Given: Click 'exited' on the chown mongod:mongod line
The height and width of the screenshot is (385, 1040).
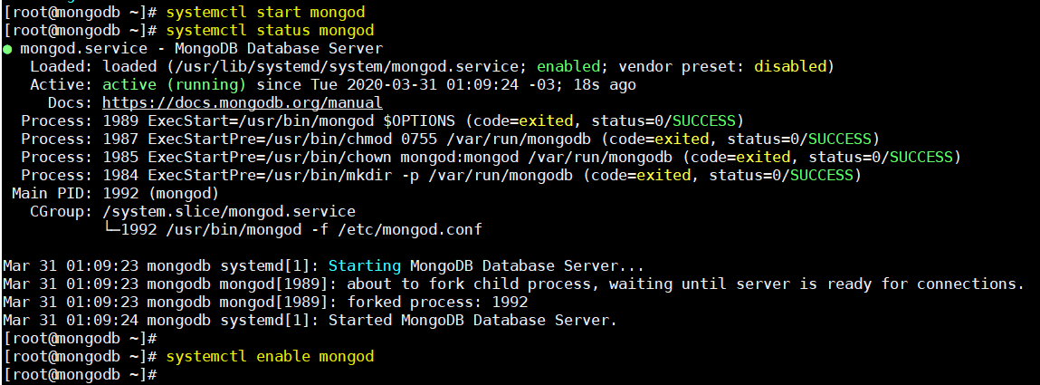Looking at the screenshot, I should tap(763, 158).
